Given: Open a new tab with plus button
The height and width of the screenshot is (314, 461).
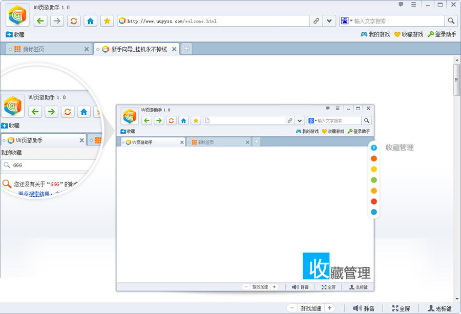Looking at the screenshot, I should (187, 49).
